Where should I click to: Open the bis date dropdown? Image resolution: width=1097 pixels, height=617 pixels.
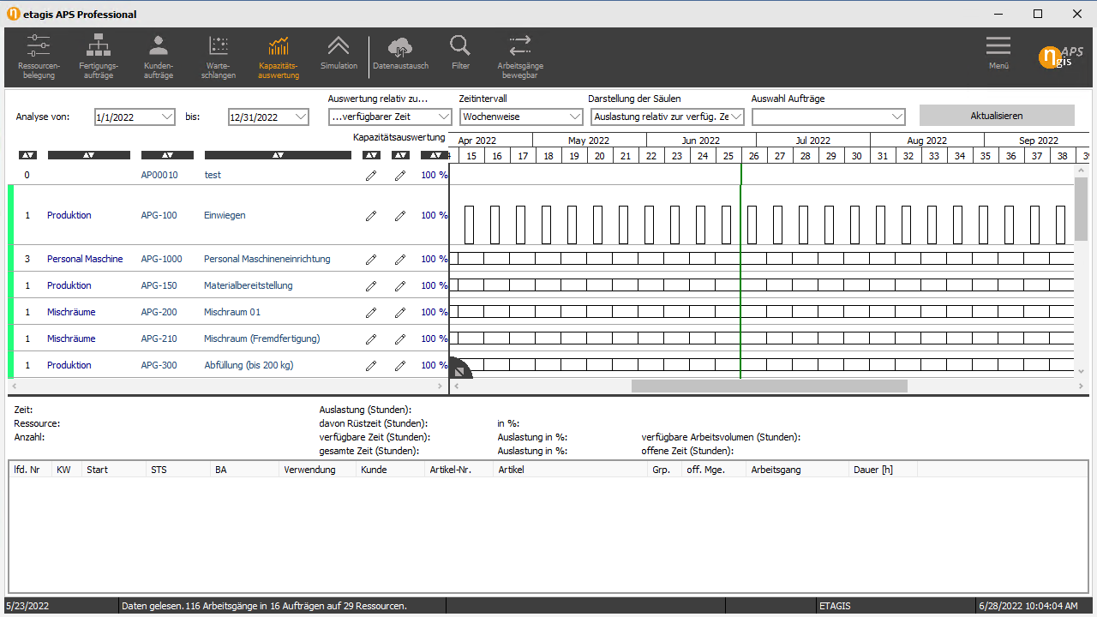(301, 117)
